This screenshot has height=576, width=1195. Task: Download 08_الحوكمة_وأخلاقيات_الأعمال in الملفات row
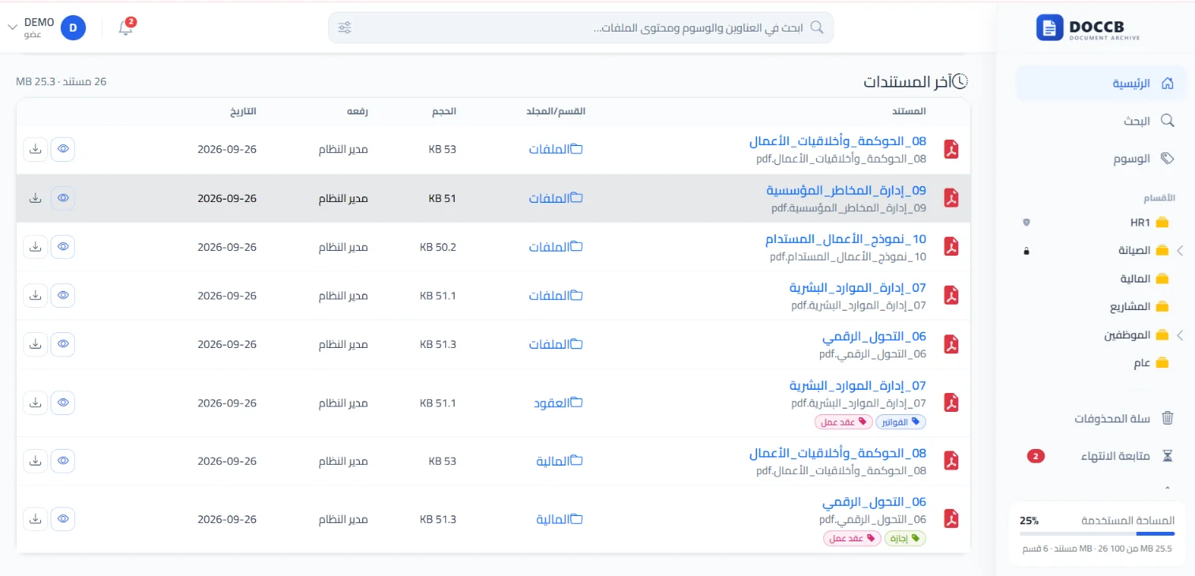click(35, 149)
